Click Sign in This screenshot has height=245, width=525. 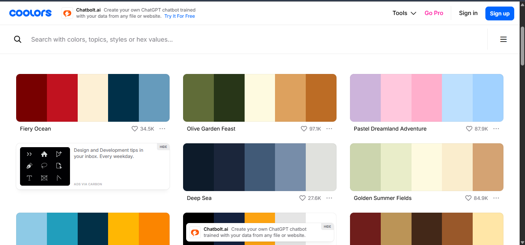[x=468, y=13]
